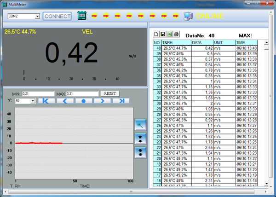The height and width of the screenshot is (197, 276).
Task: Expand the Y axis scale dropdown
Action: [x=32, y=101]
